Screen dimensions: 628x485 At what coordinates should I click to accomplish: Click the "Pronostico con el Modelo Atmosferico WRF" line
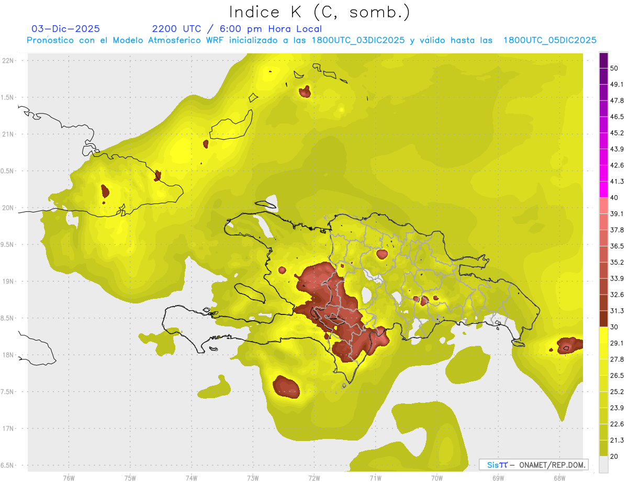[x=312, y=40]
